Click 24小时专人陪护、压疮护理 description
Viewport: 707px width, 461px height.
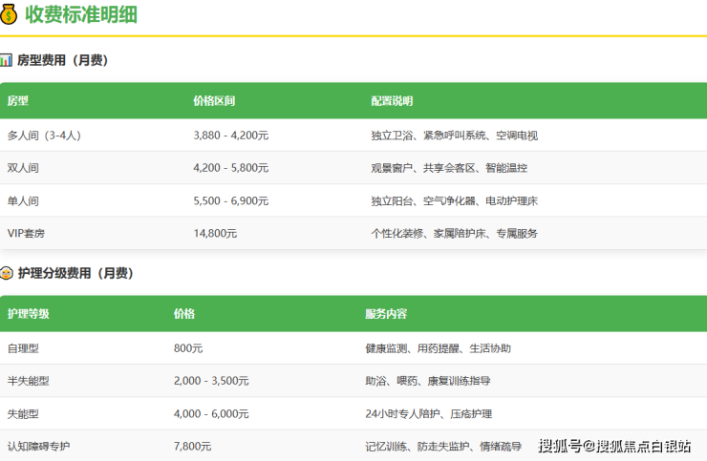tap(428, 413)
